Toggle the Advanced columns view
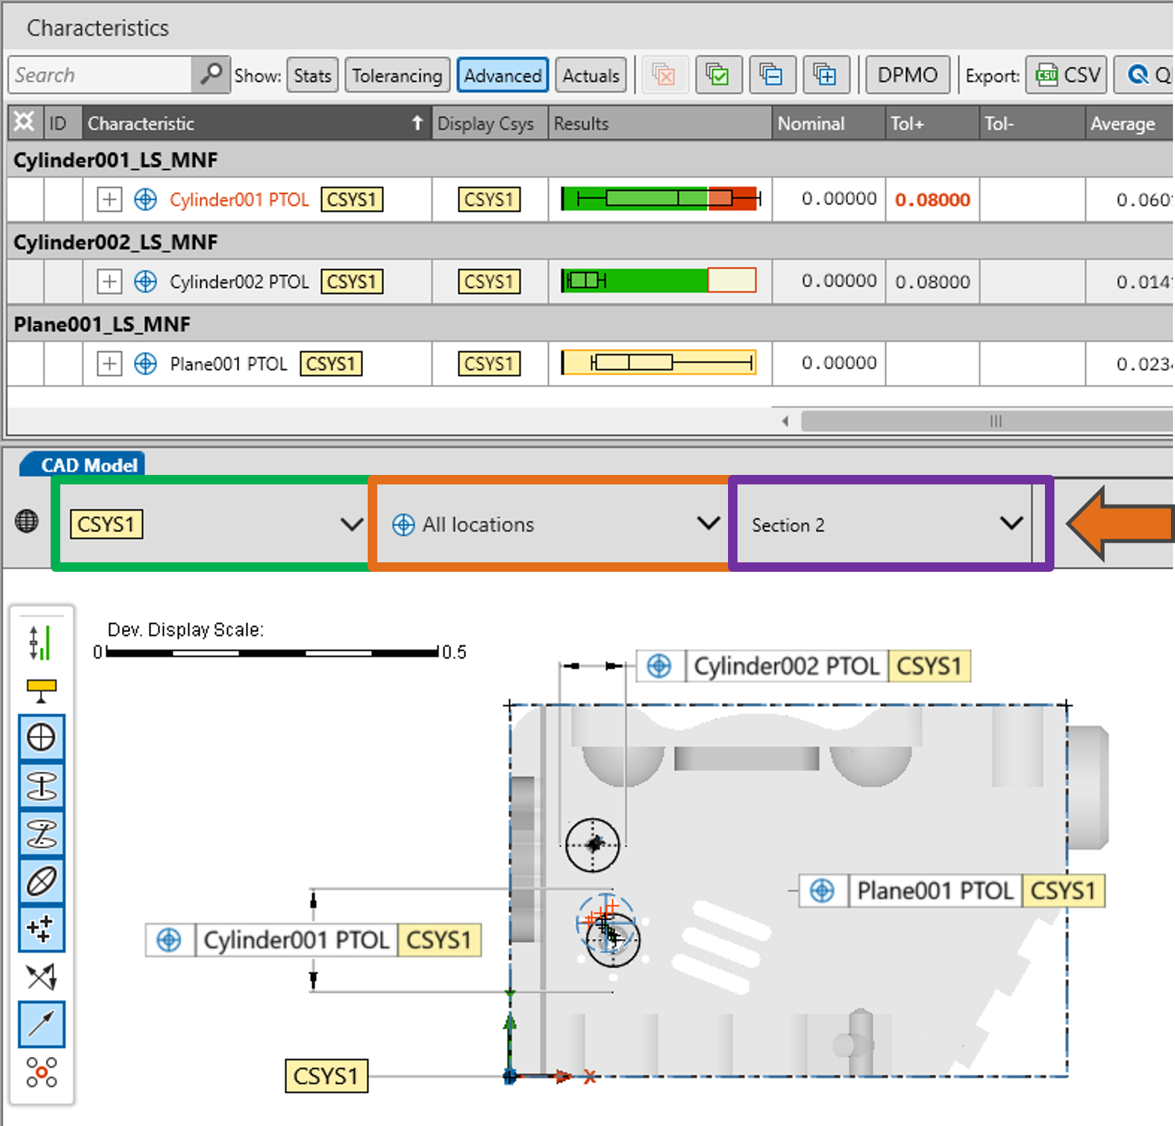This screenshot has width=1175, height=1126. [x=503, y=75]
